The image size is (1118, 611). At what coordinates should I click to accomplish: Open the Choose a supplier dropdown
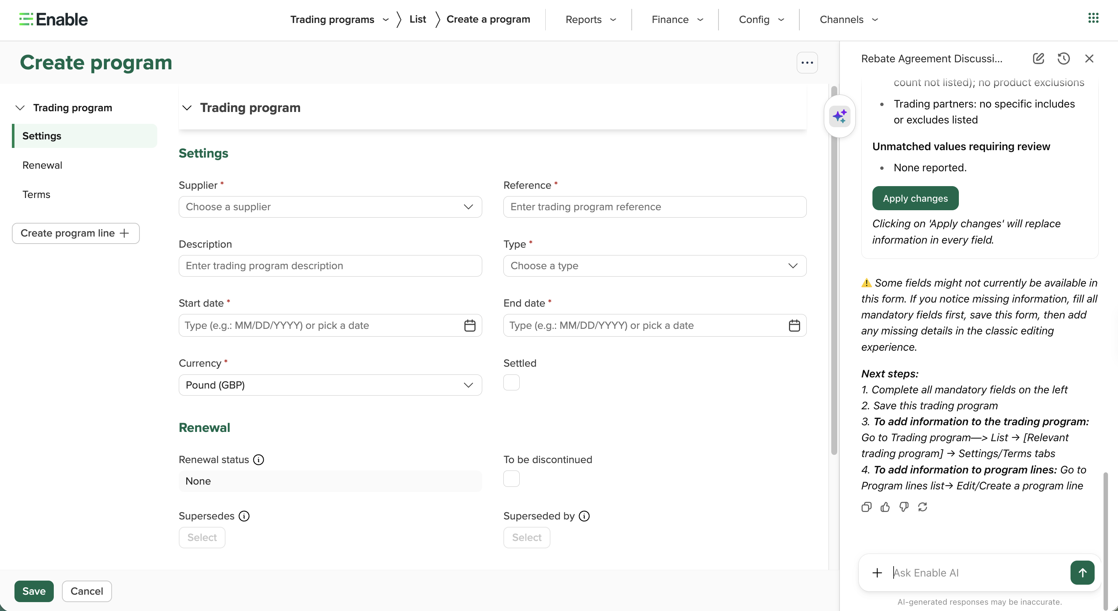(x=330, y=207)
